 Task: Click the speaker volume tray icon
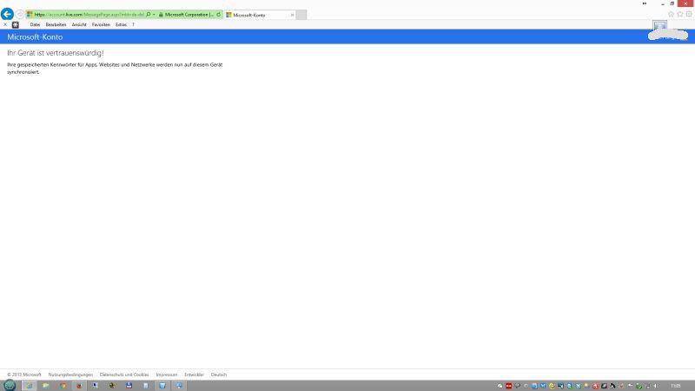pos(656,386)
